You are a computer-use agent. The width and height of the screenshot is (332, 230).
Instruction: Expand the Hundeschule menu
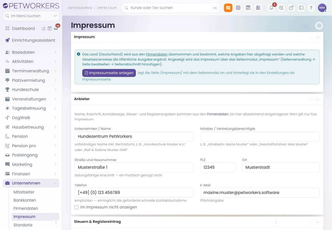tap(31, 89)
